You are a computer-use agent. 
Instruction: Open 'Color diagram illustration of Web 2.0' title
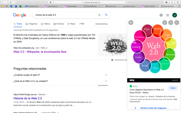146,91
